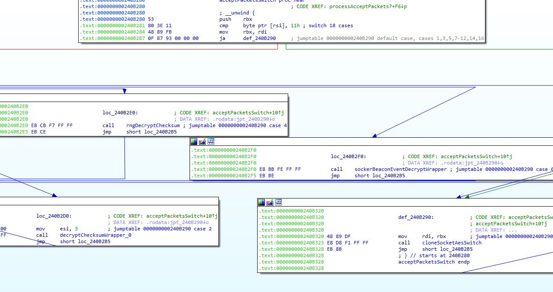Click the acceptPacketsSwitch endp line
The width and height of the screenshot is (553, 292).
pyautogui.click(x=434, y=262)
